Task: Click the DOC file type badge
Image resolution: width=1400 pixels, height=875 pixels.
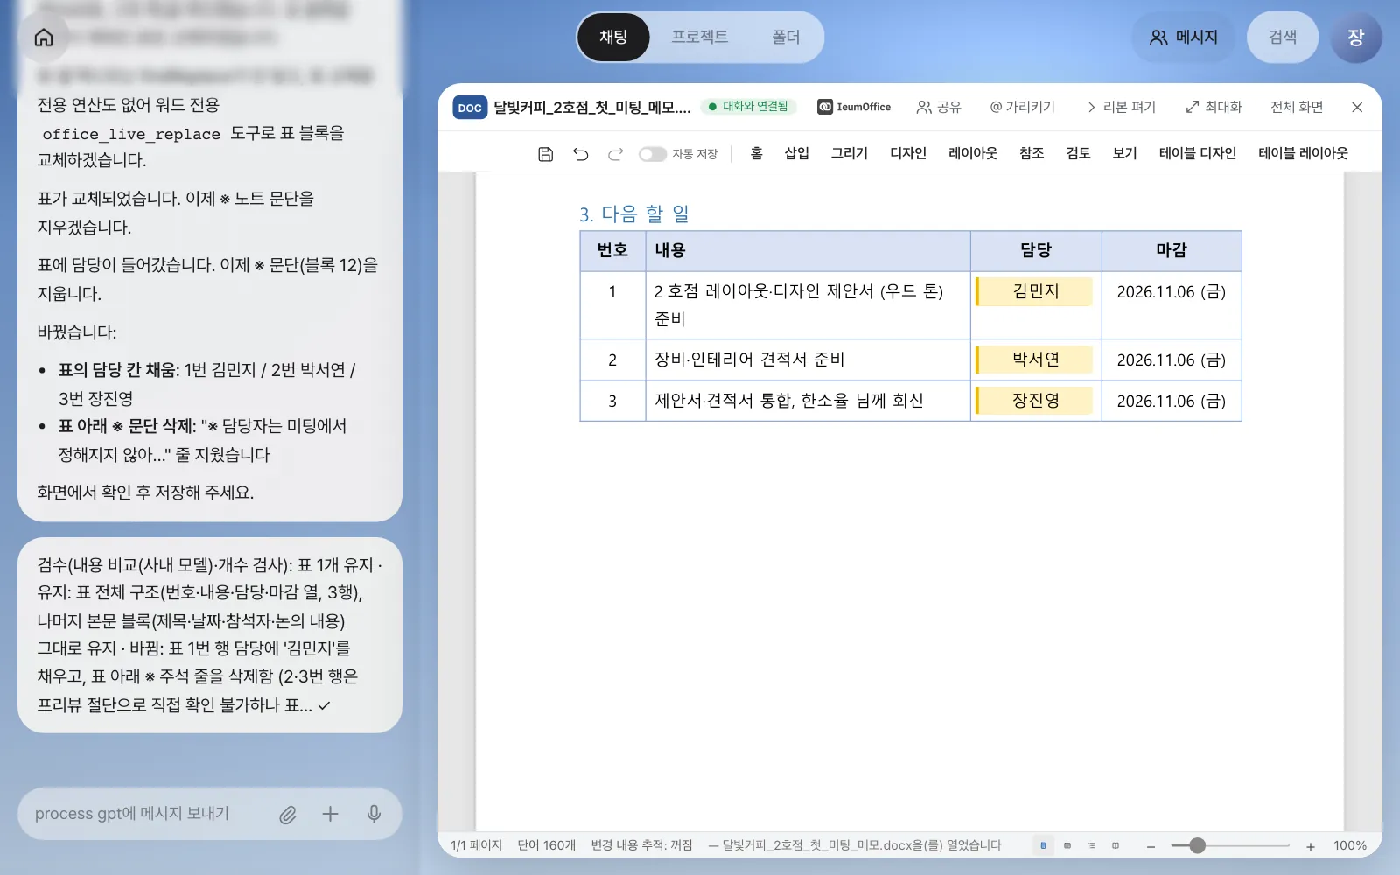Action: 470,108
